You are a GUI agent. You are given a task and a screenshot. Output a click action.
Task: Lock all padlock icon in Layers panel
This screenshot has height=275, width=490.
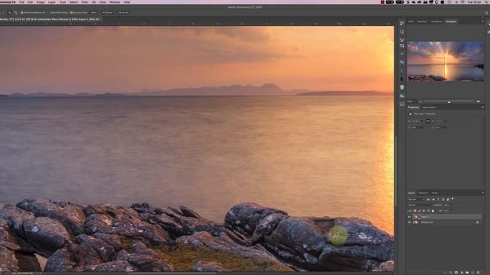tap(433, 211)
